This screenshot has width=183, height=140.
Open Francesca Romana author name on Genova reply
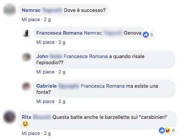click(x=59, y=33)
